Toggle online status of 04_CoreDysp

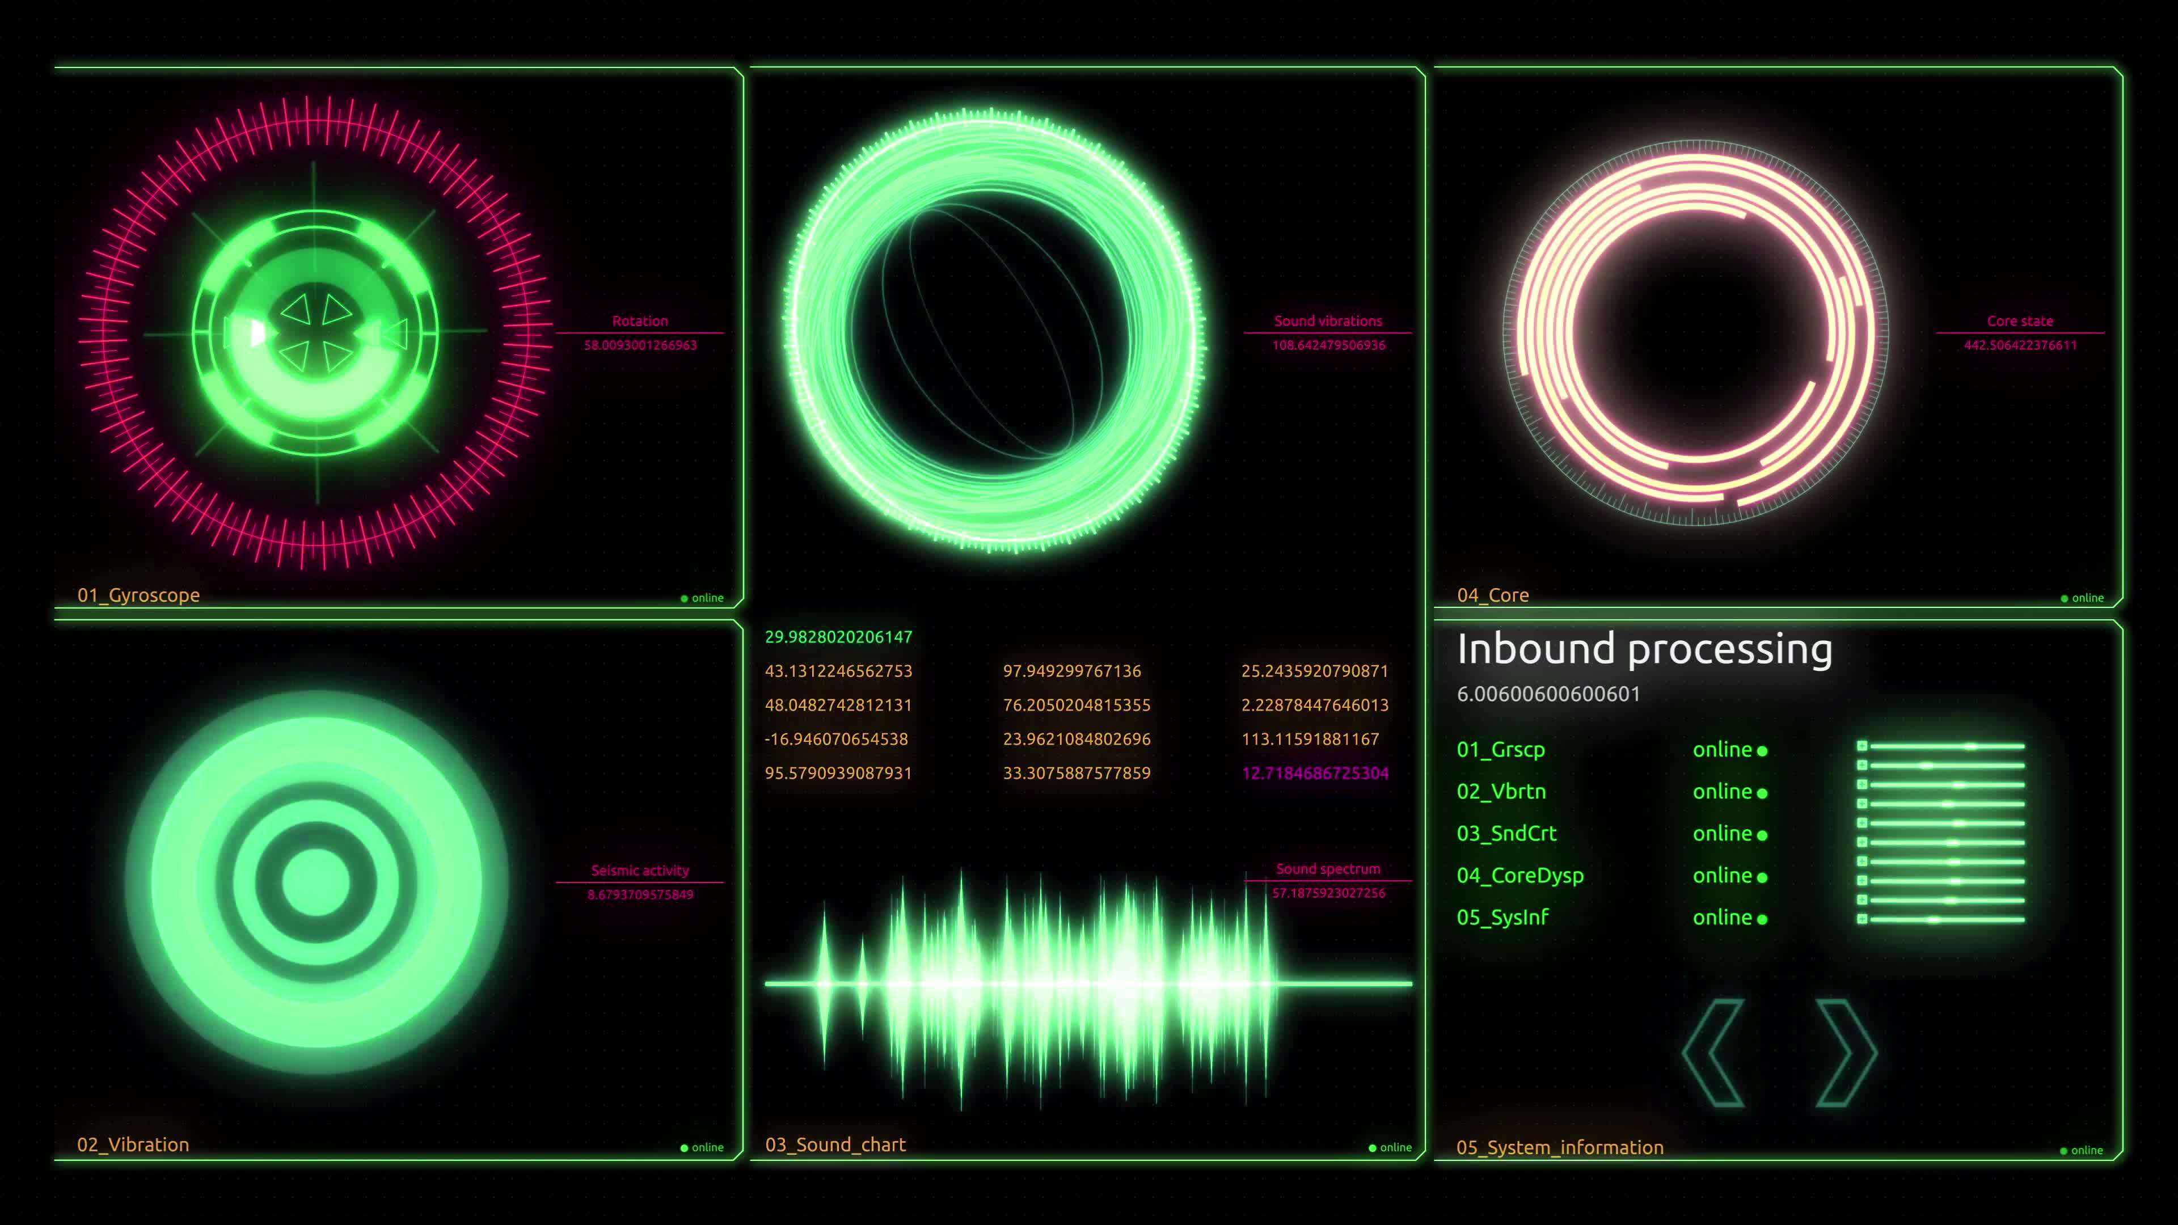click(x=1762, y=877)
